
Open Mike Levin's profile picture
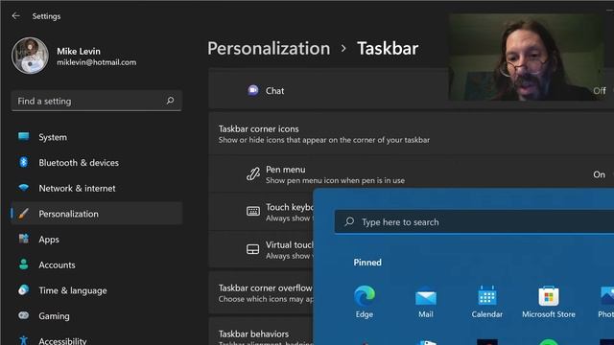coord(30,56)
